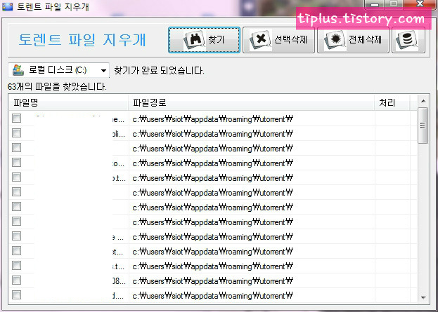This screenshot has width=438, height=312.
Task: Select the checkbox for the "o.t..." file
Action: click(x=16, y=177)
